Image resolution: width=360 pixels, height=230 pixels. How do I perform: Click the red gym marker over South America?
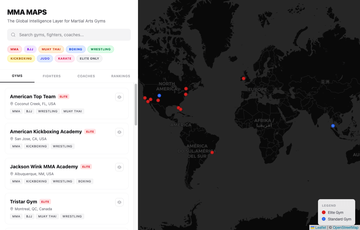(212, 152)
